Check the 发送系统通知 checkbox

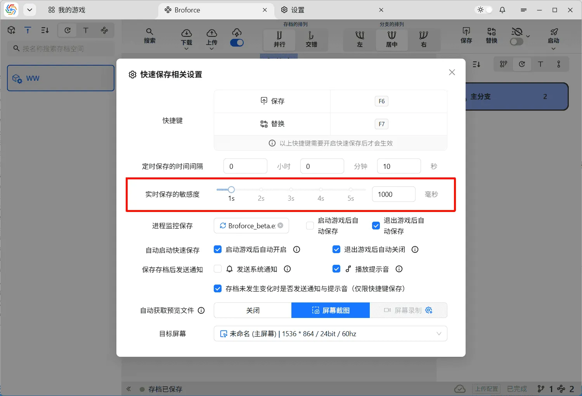coord(218,269)
